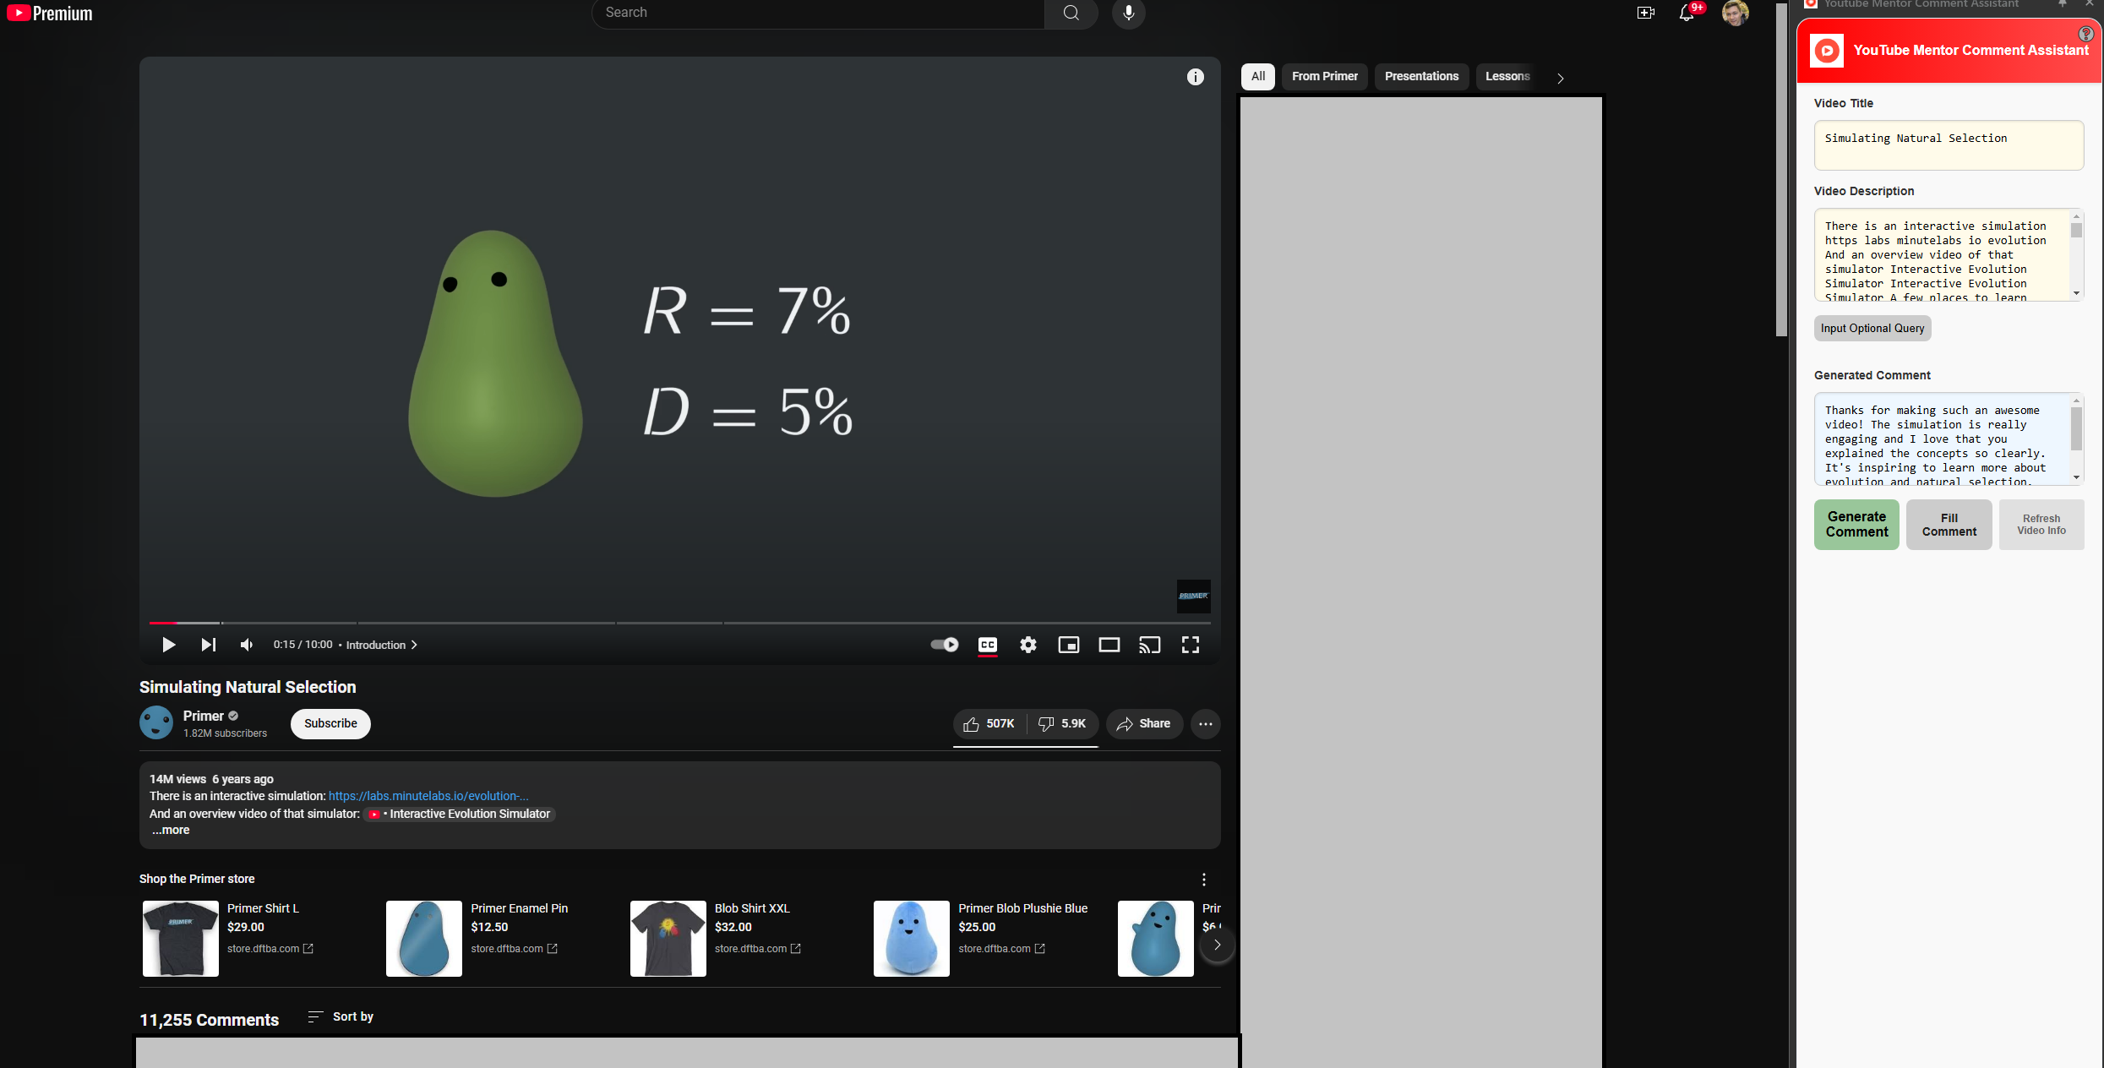Enter fullscreen mode

[1190, 645]
